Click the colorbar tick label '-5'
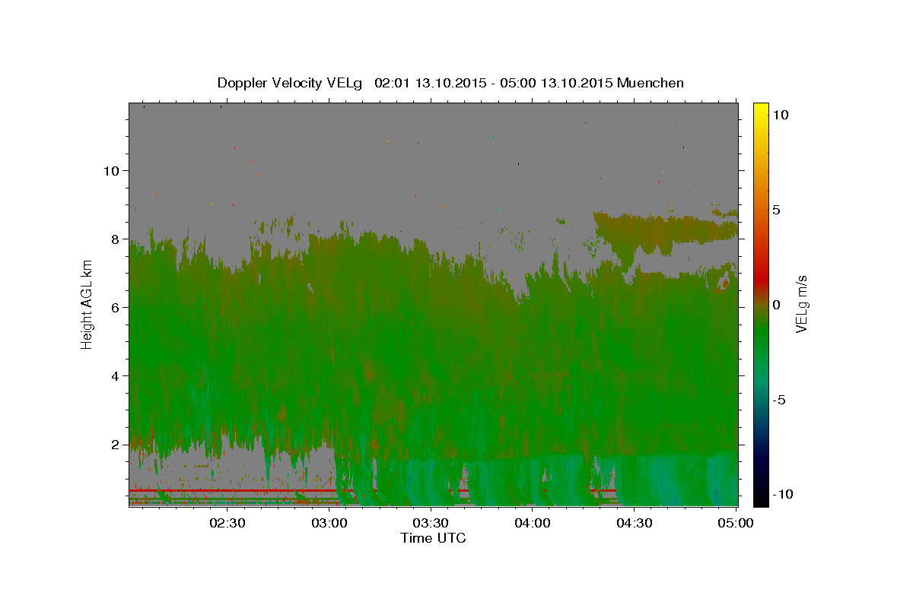The height and width of the screenshot is (608, 913). point(779,400)
